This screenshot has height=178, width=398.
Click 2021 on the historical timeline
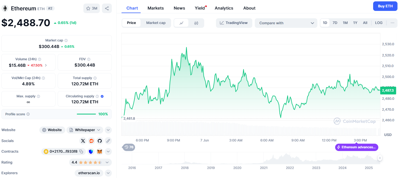click(264, 168)
